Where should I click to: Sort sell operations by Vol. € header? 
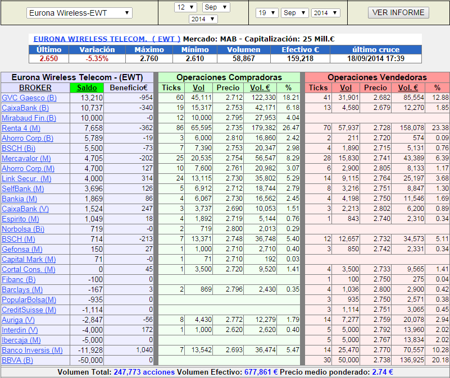point(408,87)
